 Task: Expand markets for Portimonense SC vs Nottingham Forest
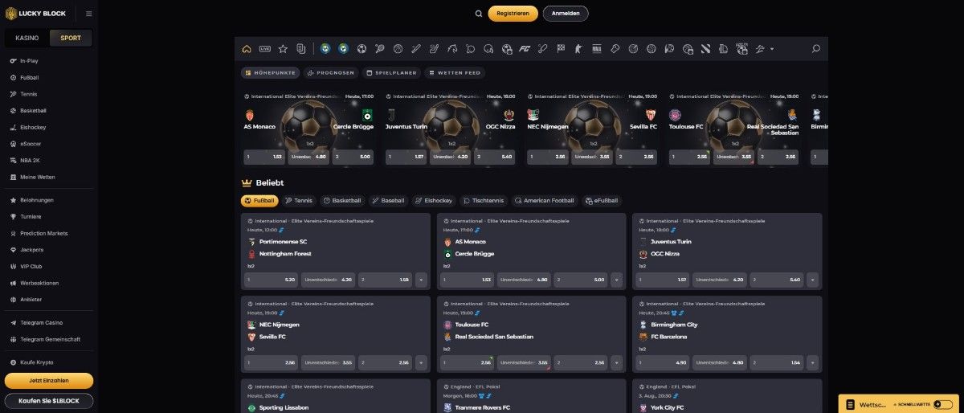421,280
